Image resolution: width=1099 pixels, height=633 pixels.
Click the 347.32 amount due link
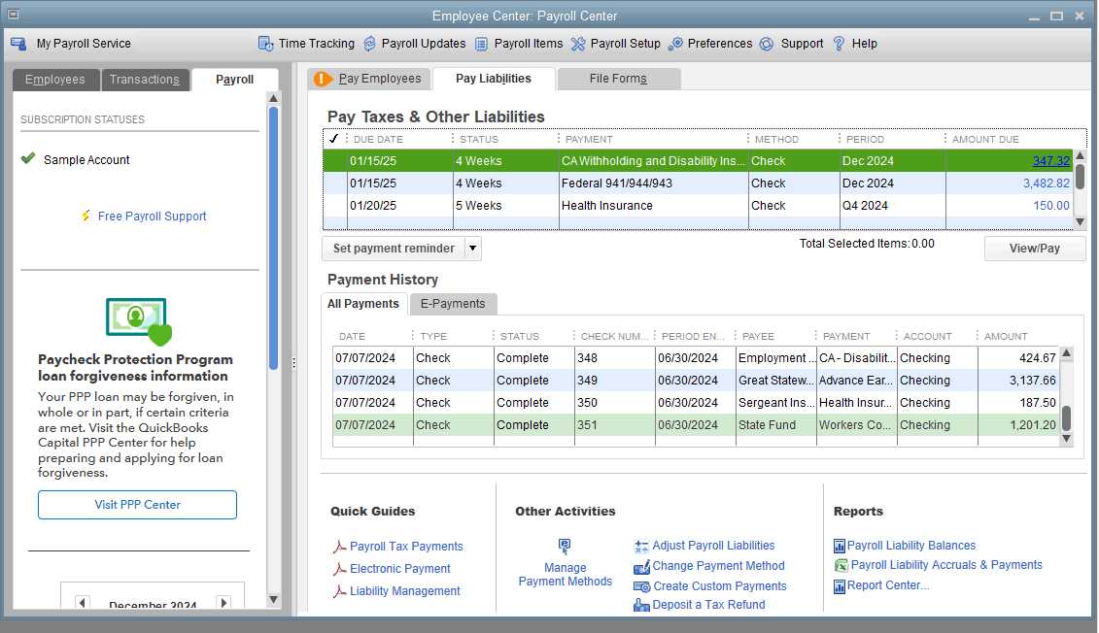[x=1051, y=161]
